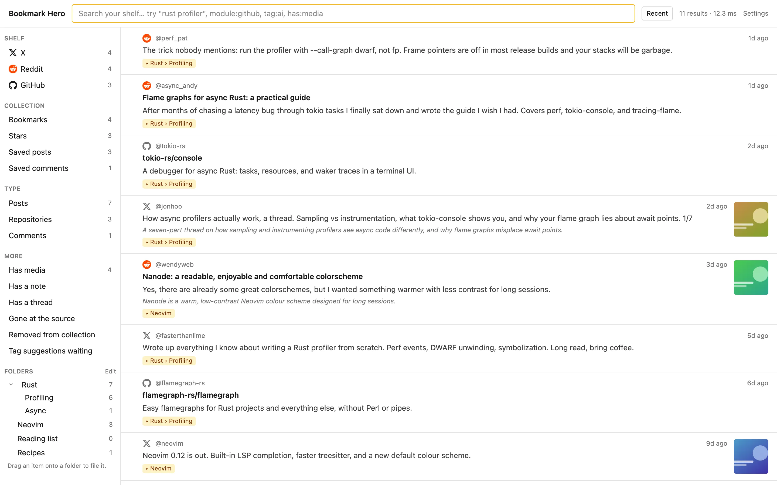Viewport: 777px width, 485px height.
Task: Click the GitHub icon beside @flamegraph-rs
Action: coord(147,383)
